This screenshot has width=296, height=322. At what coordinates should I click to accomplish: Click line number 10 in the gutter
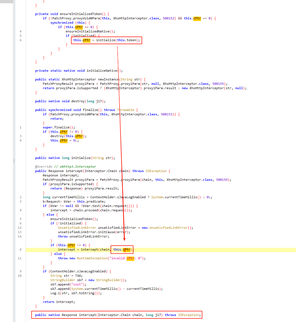click(20, 276)
